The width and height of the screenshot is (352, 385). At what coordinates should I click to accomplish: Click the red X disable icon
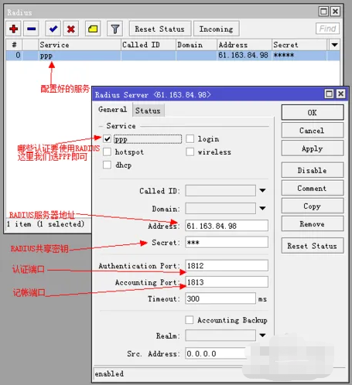(71, 29)
